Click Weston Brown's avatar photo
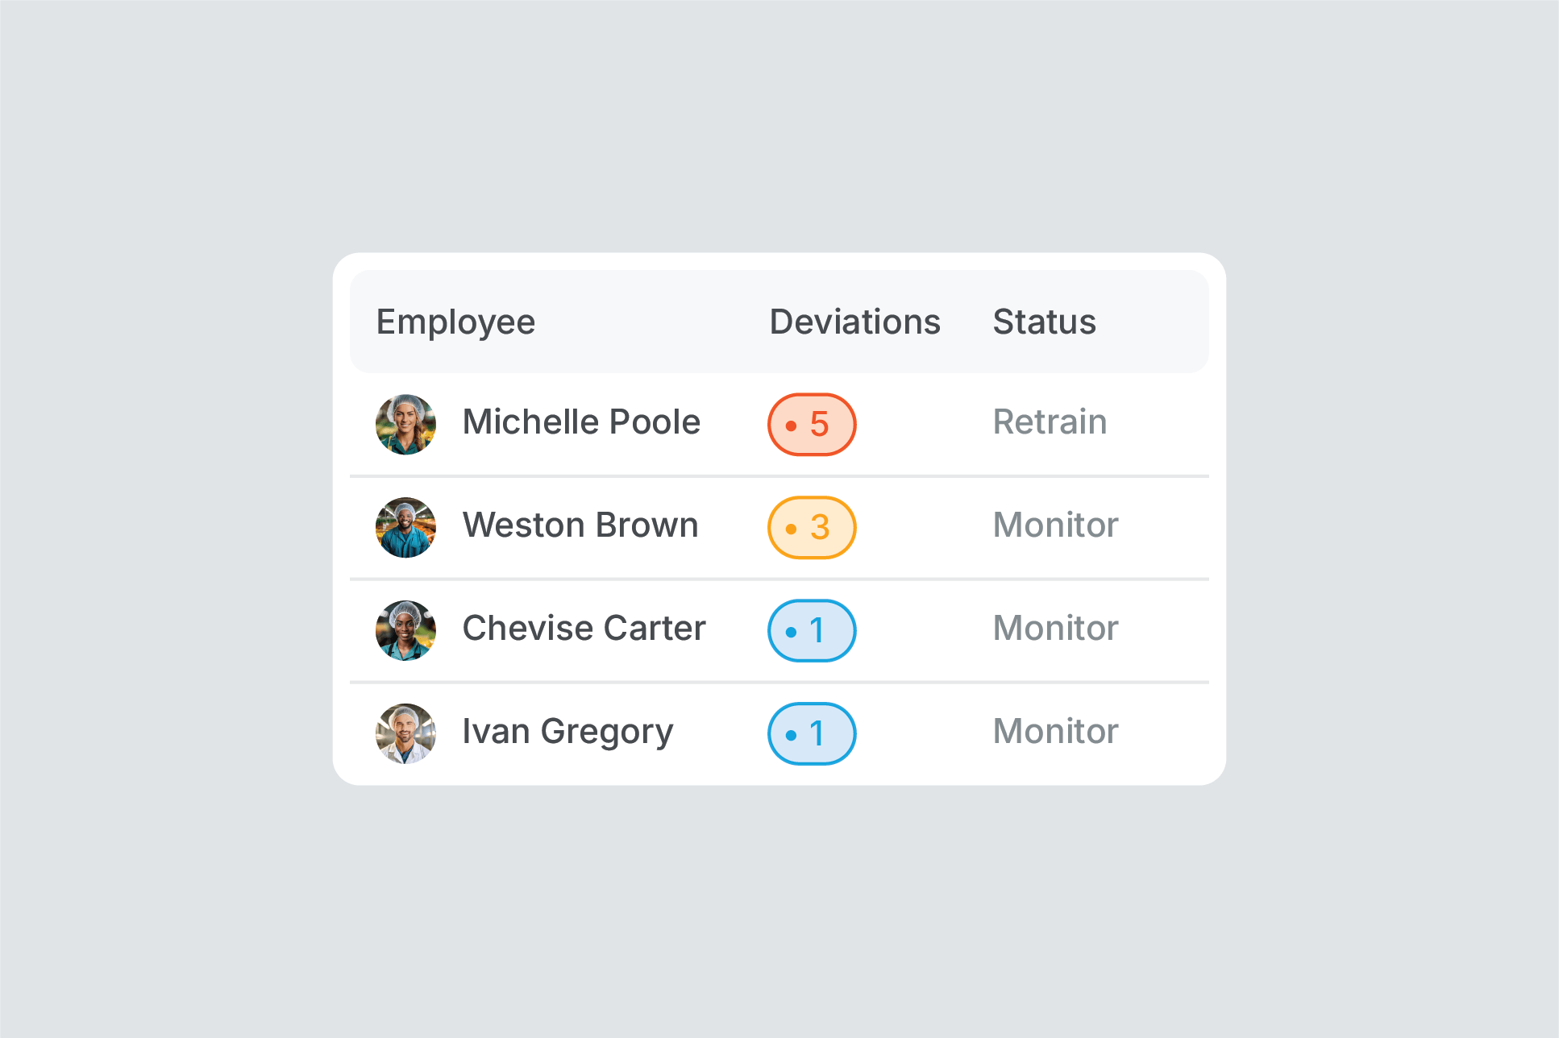Viewport: 1559px width, 1038px height. click(405, 527)
